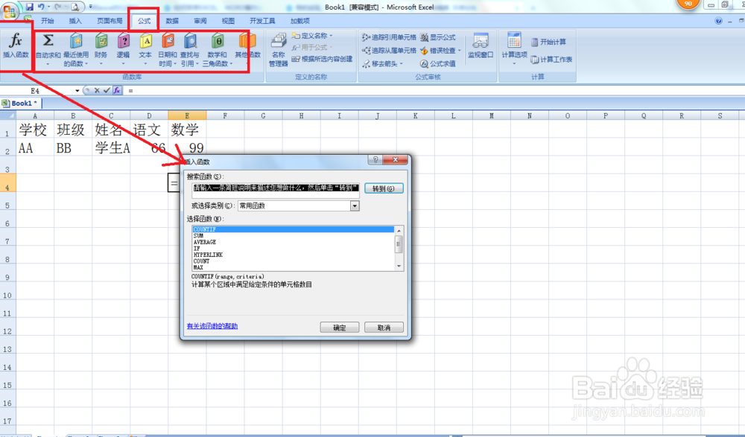745x437 pixels.
Task: Open the Math and Trig functions icon
Action: (x=218, y=41)
